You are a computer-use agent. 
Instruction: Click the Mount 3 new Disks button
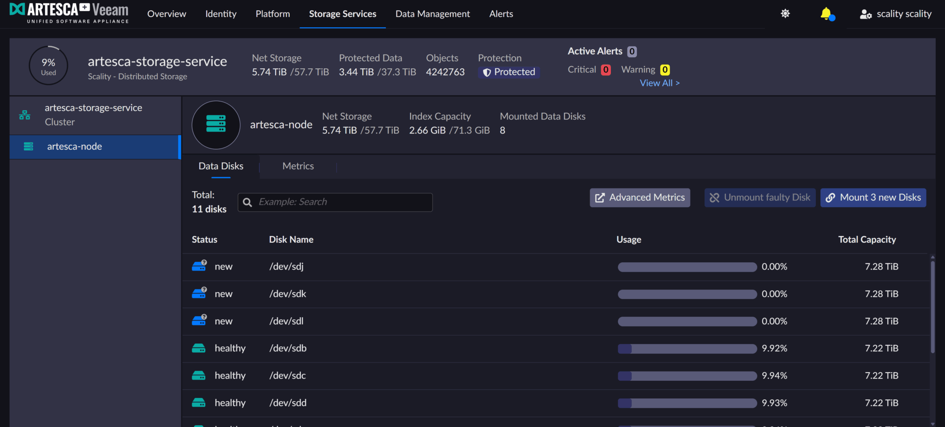click(x=873, y=198)
